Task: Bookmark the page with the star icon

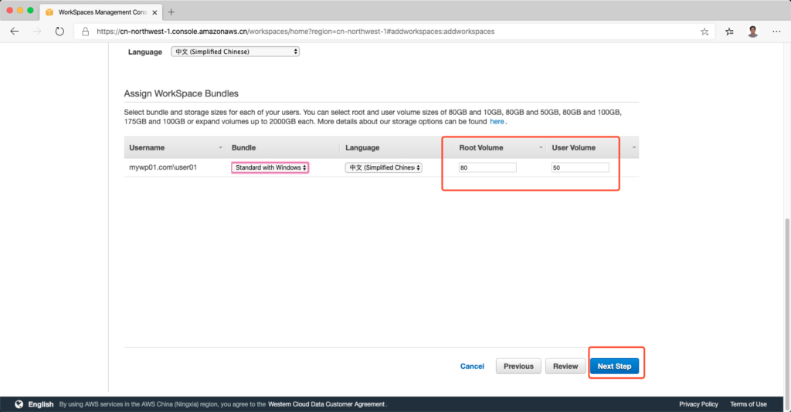Action: coord(704,32)
